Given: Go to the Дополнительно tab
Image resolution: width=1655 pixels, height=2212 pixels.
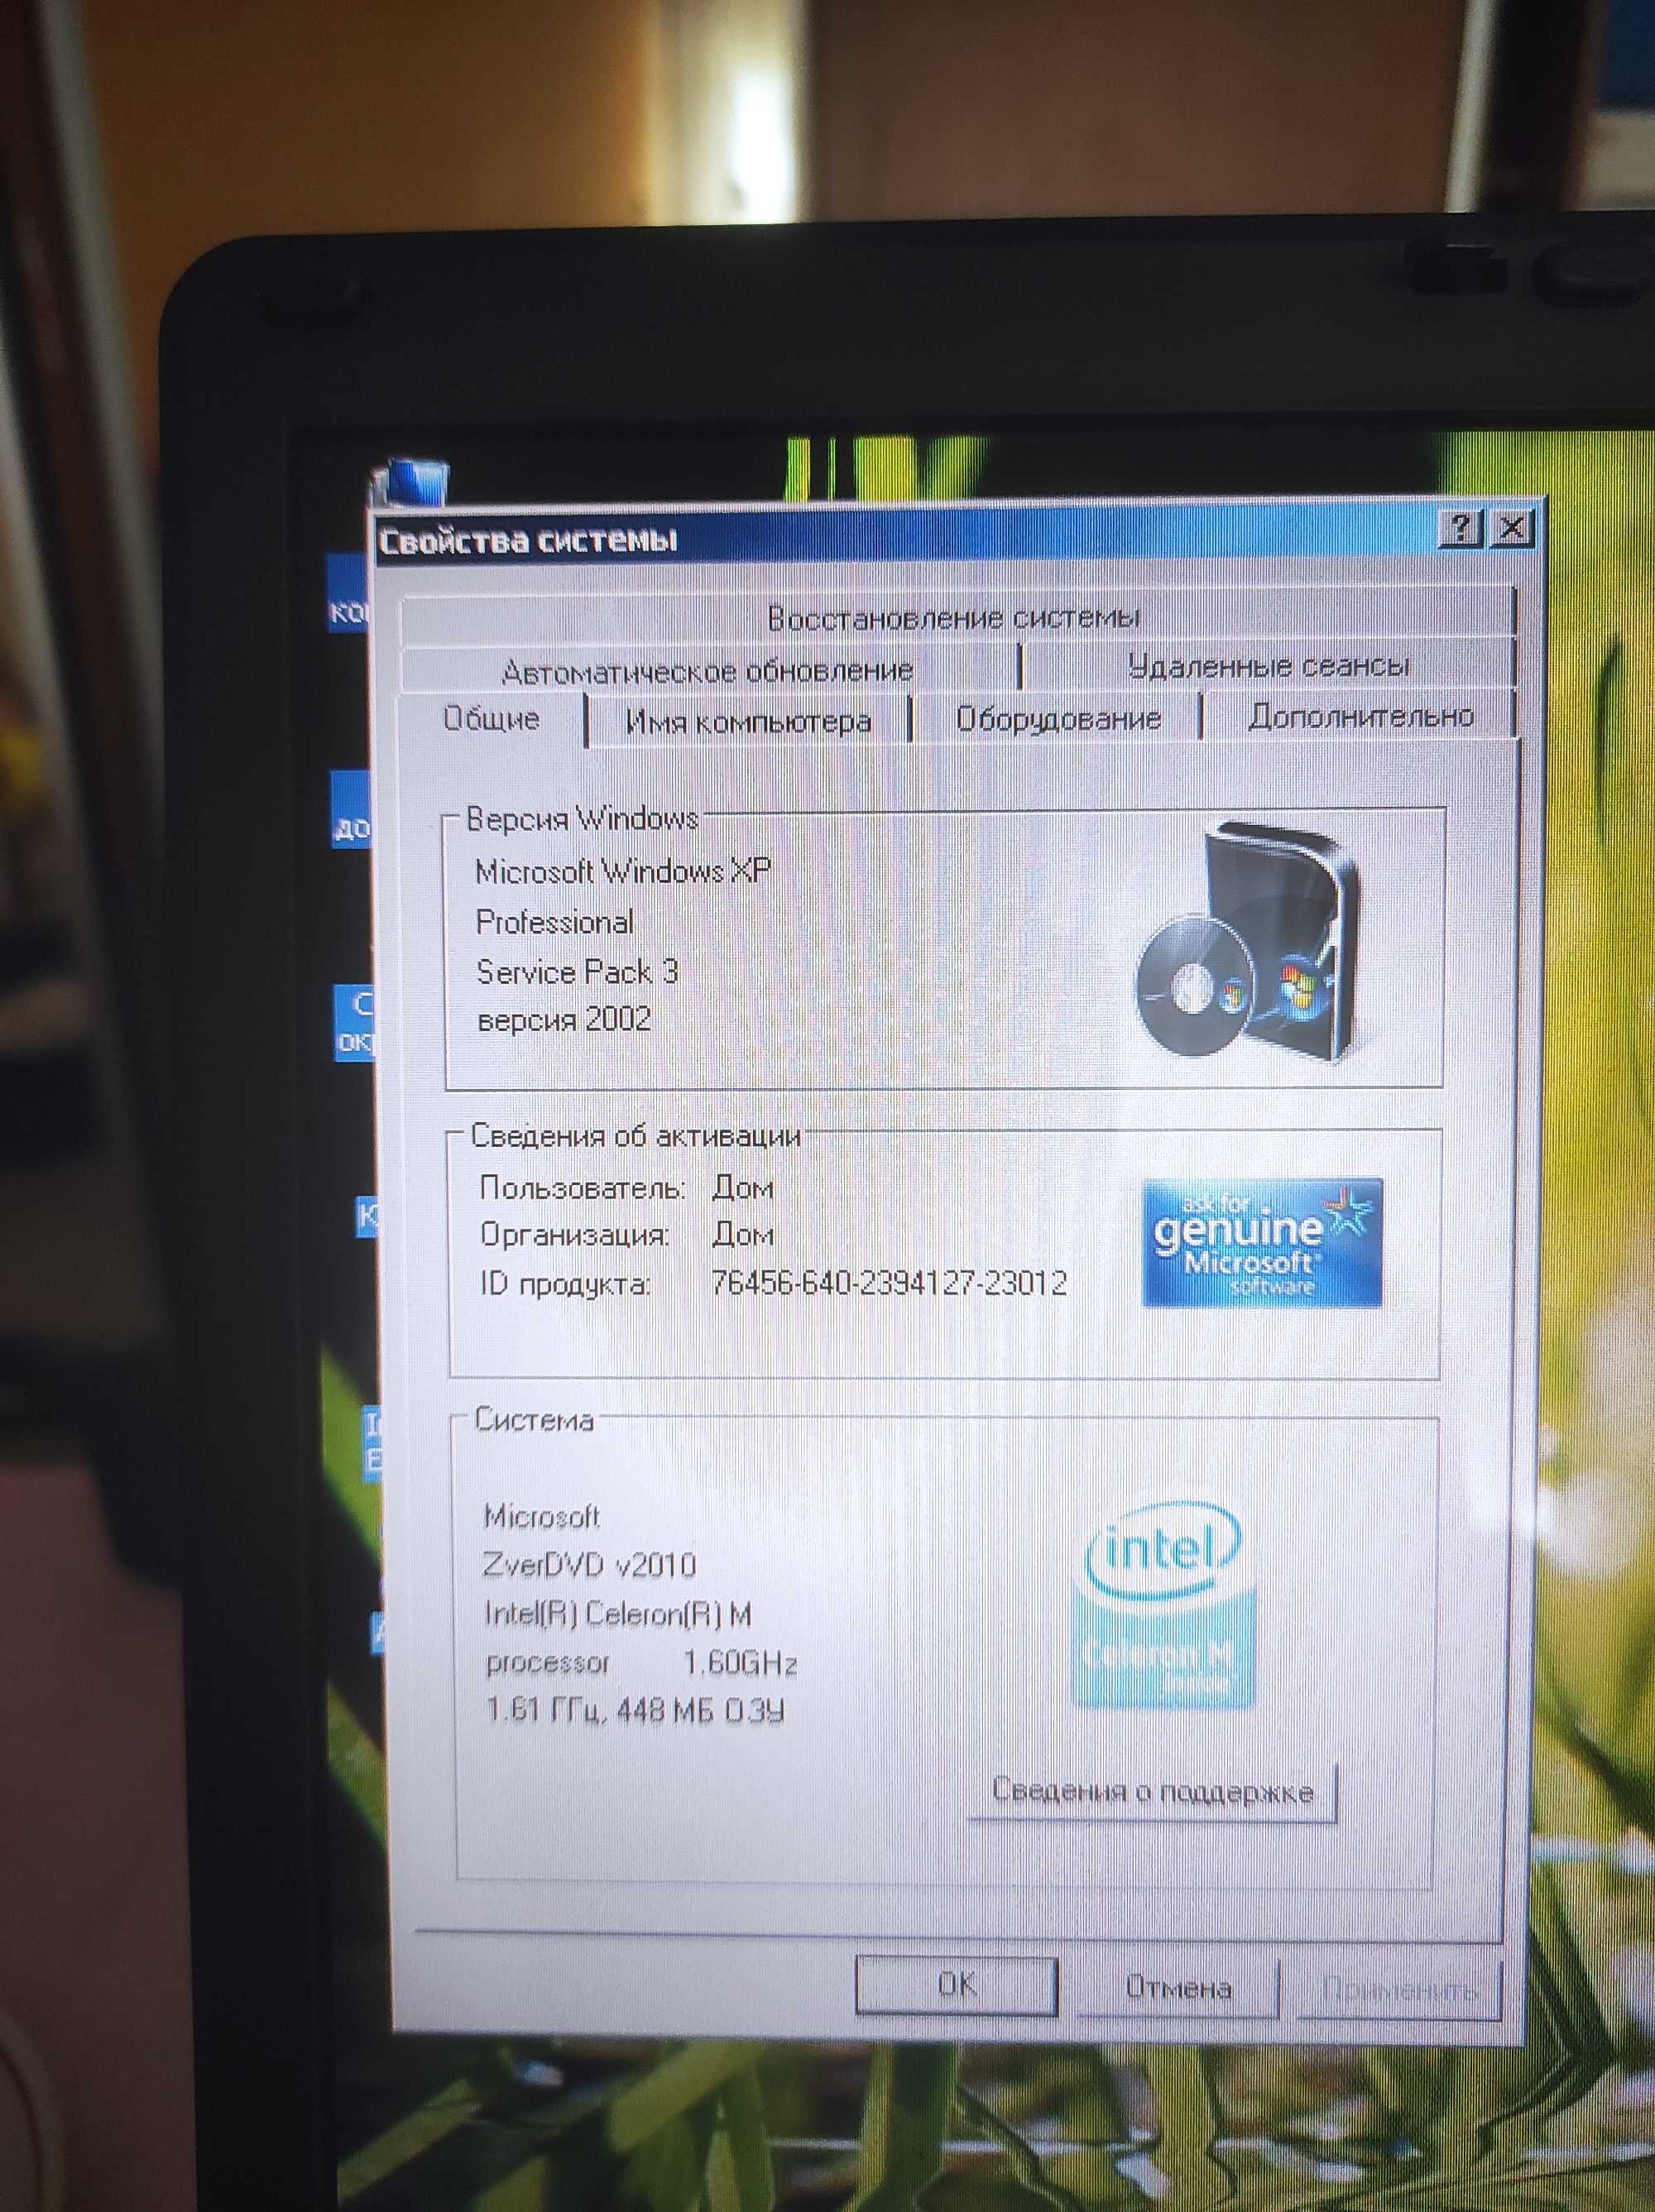Looking at the screenshot, I should pyautogui.click(x=1360, y=716).
